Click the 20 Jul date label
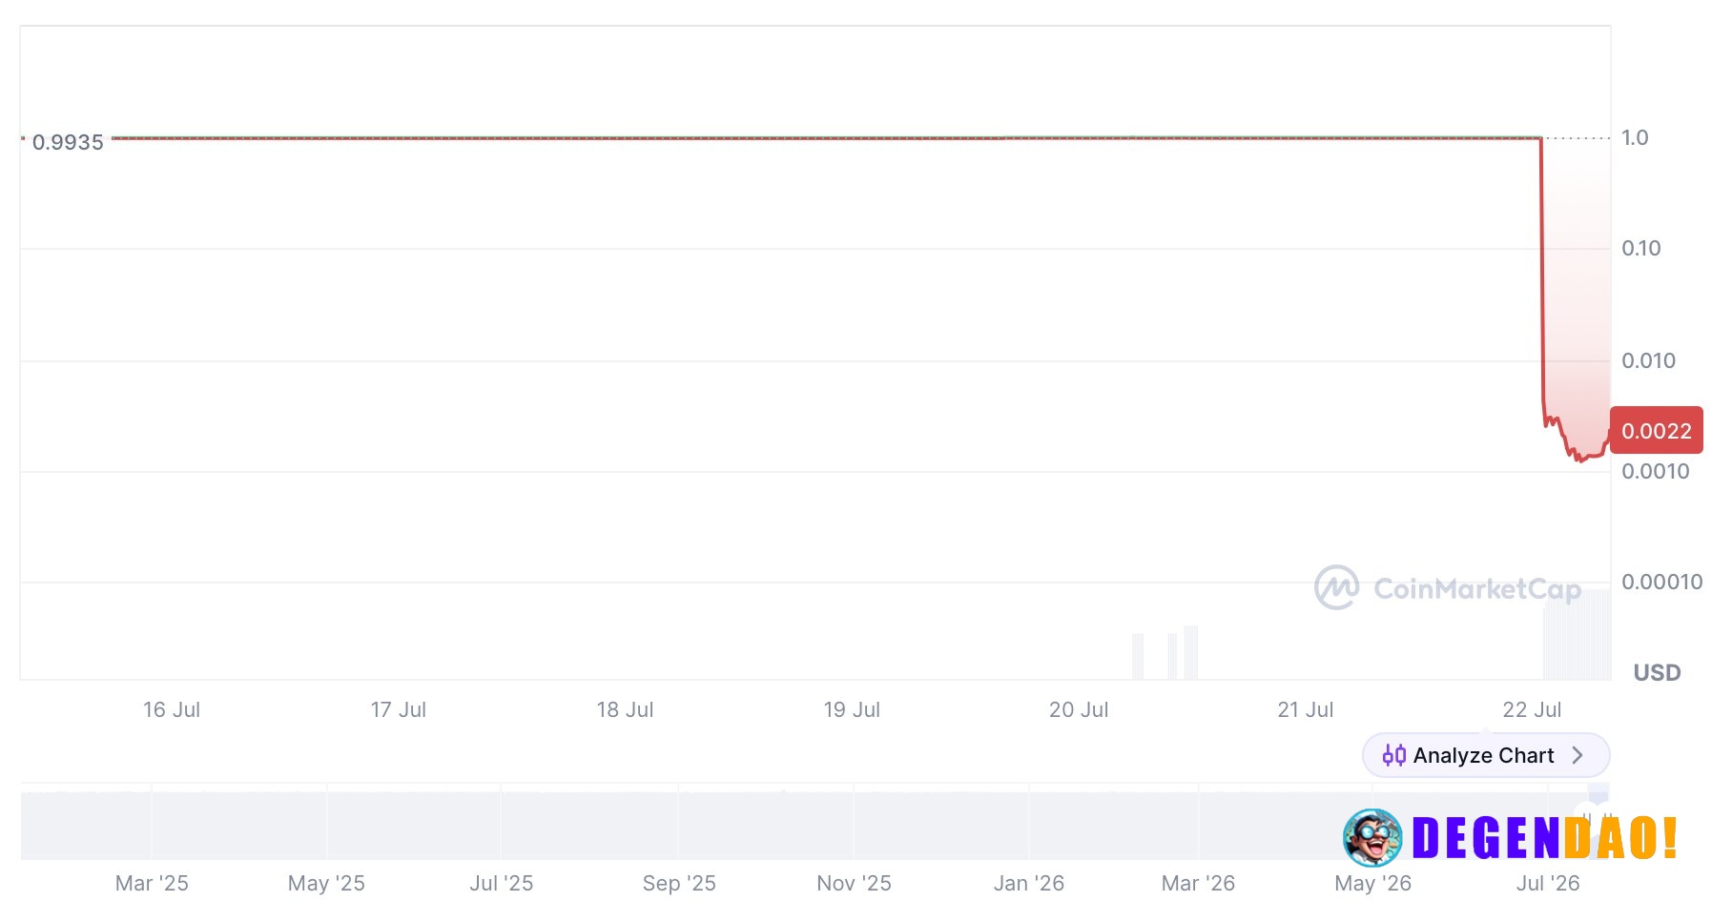The image size is (1732, 921). 1079,709
